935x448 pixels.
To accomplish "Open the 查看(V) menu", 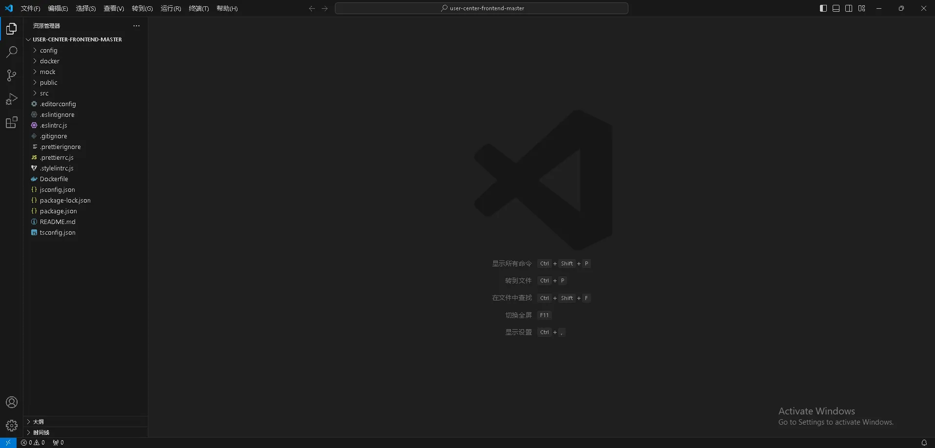I will coord(114,8).
